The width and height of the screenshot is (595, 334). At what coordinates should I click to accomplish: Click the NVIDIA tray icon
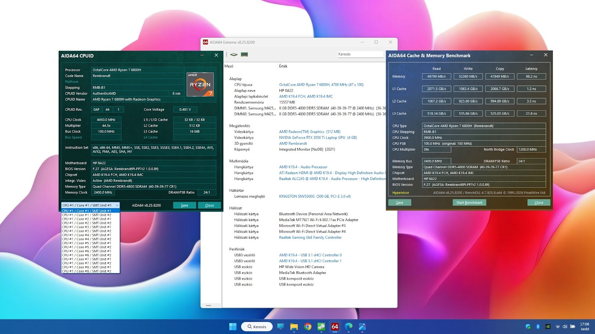pos(548,326)
